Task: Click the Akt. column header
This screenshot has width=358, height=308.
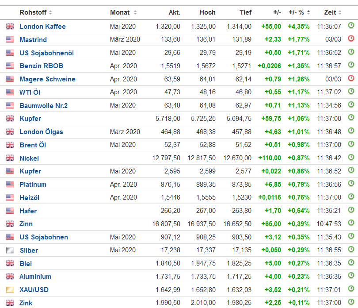Action: [x=175, y=12]
